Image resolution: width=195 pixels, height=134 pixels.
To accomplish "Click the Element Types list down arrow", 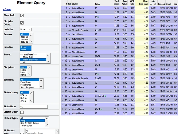I will point(47,125).
